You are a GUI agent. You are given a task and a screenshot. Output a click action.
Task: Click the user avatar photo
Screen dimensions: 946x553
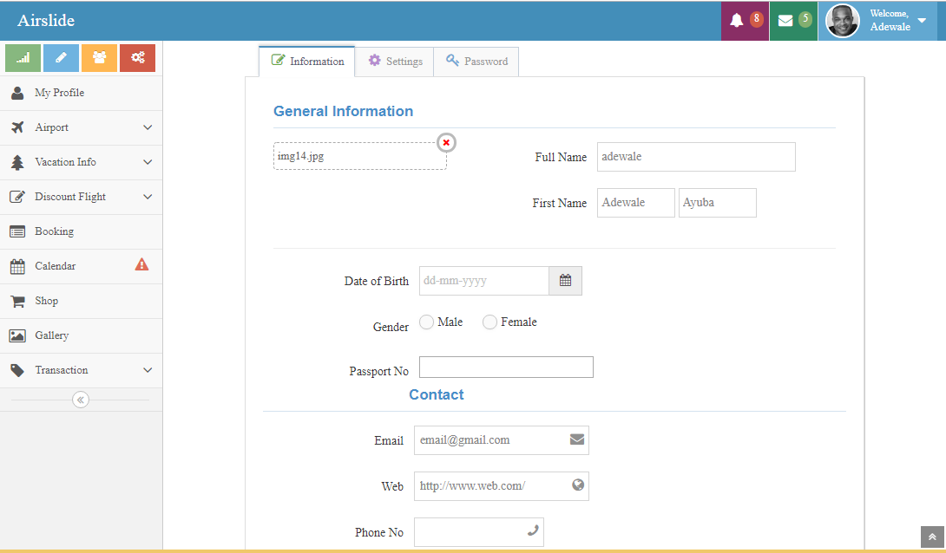(842, 21)
